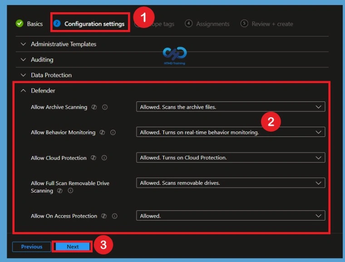
Task: Open info tooltip for Allow Archive Scanning
Action: point(105,107)
